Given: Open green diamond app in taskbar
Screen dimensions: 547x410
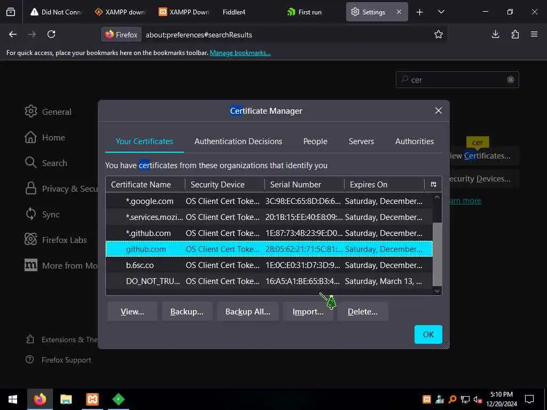Looking at the screenshot, I should [x=118, y=399].
